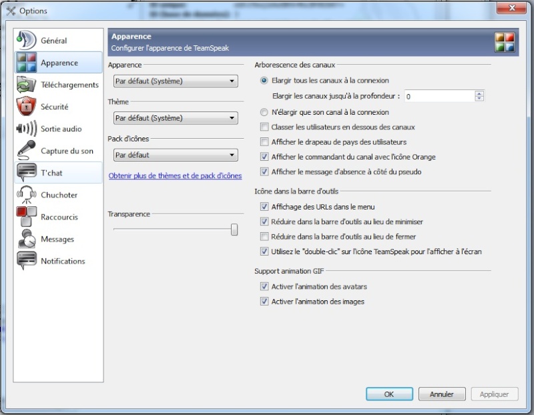This screenshot has width=534, height=415.
Task: Open link to get more themes and icon packs
Action: (175, 175)
